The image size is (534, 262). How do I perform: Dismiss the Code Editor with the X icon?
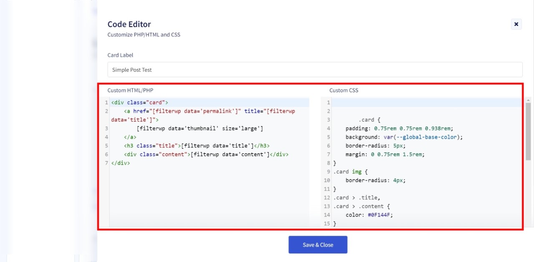click(x=516, y=24)
